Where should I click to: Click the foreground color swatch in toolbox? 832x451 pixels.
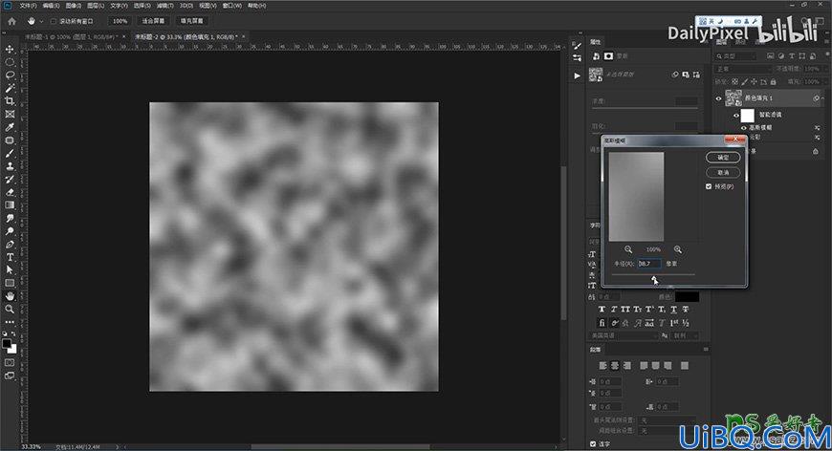point(7,343)
